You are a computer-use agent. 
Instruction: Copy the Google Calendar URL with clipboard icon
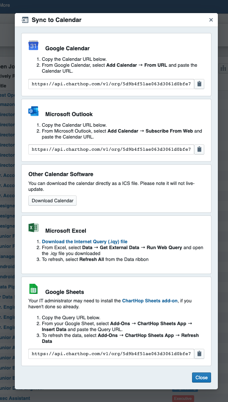(x=199, y=84)
